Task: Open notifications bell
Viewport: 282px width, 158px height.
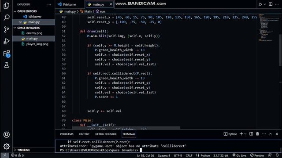Action: tap(277, 155)
